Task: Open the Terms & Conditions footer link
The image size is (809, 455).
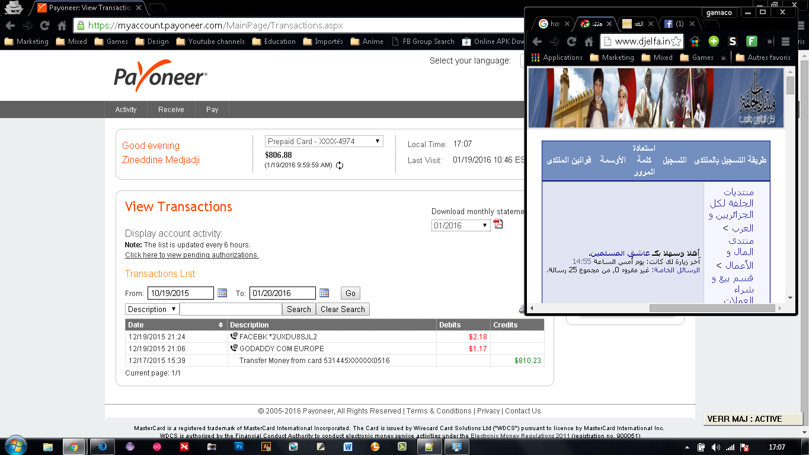Action: point(439,411)
